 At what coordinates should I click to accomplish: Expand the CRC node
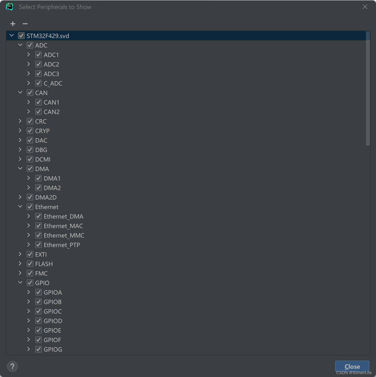click(x=20, y=121)
